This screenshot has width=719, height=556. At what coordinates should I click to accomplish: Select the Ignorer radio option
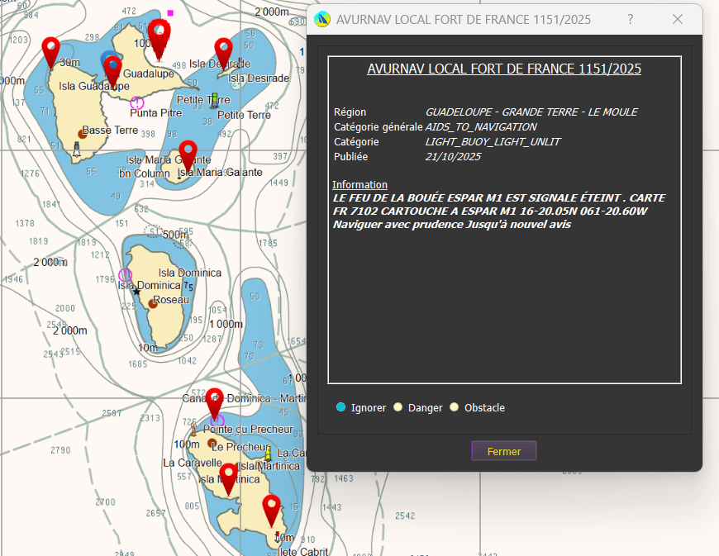click(x=341, y=407)
